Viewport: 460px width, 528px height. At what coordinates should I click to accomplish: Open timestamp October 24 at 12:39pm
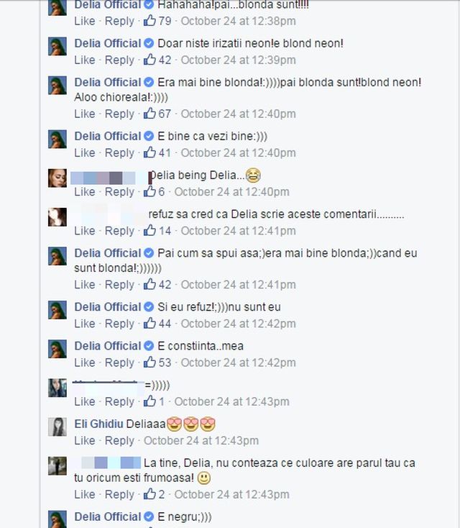(238, 60)
